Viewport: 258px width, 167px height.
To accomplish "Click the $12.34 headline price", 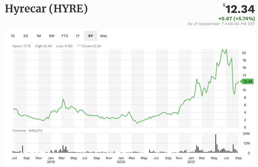I will tap(239, 9).
